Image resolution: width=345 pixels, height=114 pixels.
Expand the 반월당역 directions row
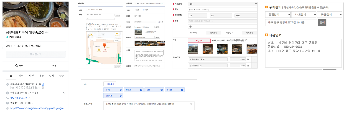click(x=64, y=93)
